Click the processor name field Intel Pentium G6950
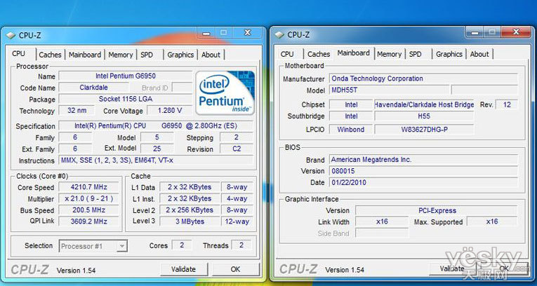 click(x=126, y=76)
